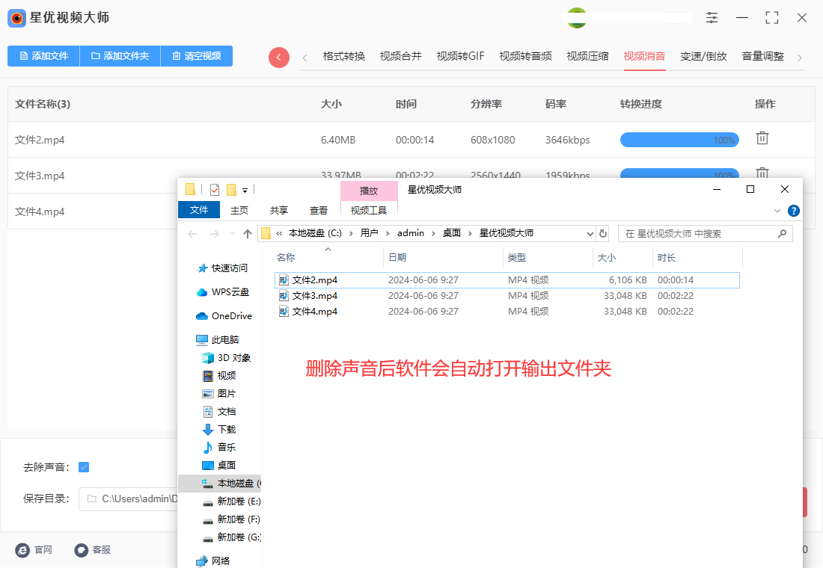Click the search magnifier icon in Explorer
823x568 pixels.
tap(782, 233)
